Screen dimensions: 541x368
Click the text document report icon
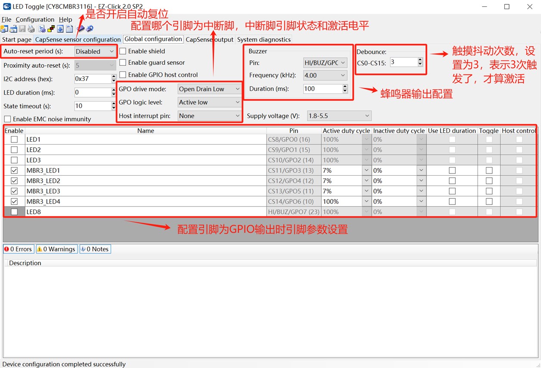69,29
